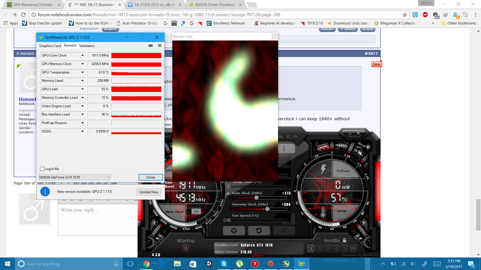The width and height of the screenshot is (481, 270).
Task: Click the Afterburner profile lock icon
Action: click(x=344, y=240)
